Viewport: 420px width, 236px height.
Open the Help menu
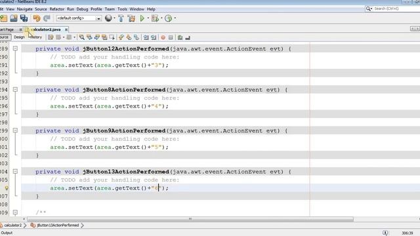151,9
